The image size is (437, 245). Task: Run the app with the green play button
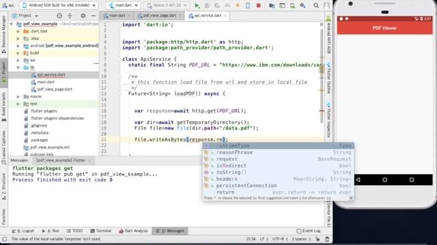tap(197, 5)
